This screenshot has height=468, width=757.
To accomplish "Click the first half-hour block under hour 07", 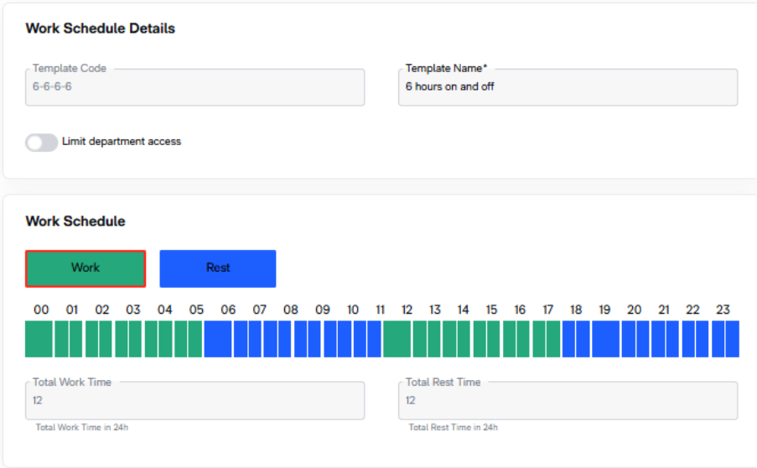I will [x=241, y=339].
